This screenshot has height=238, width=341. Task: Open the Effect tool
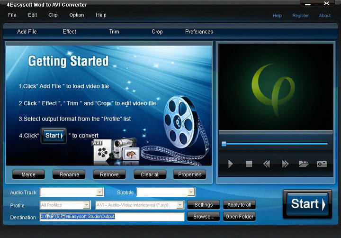pyautogui.click(x=69, y=32)
